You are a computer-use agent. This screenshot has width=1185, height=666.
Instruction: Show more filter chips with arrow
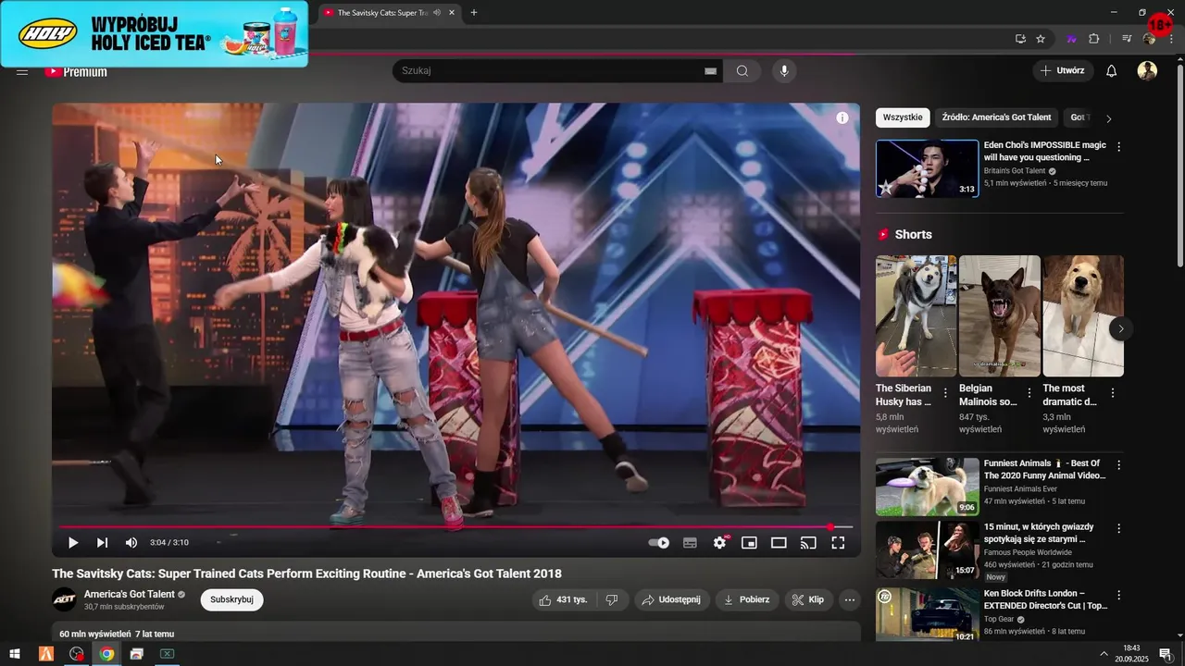tap(1109, 118)
